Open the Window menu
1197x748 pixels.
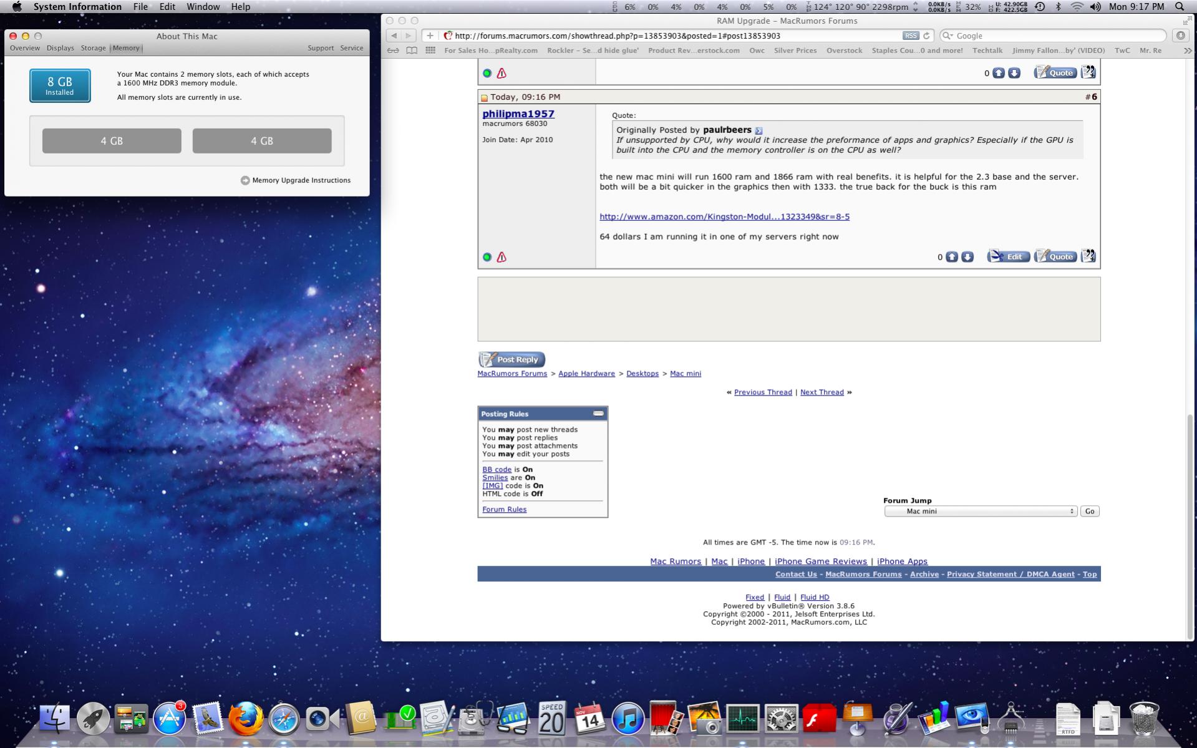point(203,7)
